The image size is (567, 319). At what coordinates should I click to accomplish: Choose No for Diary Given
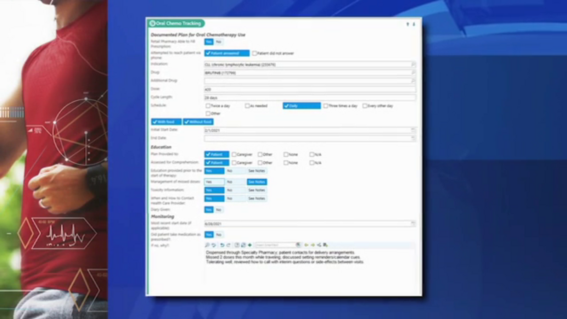219,210
